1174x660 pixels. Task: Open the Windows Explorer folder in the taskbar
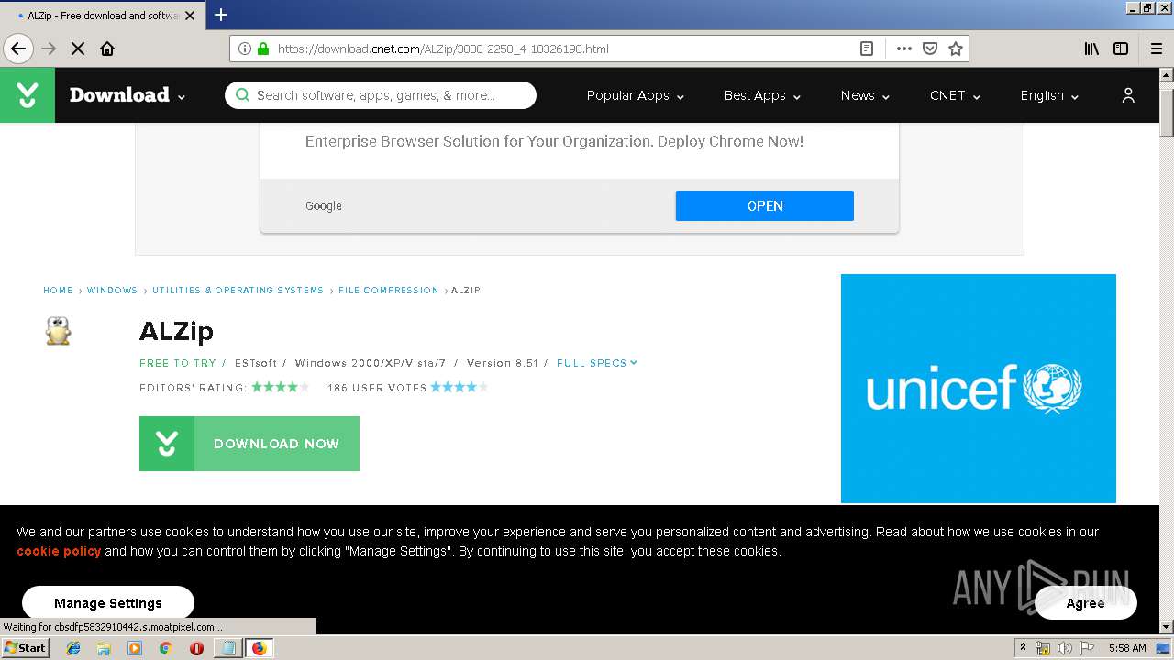104,648
